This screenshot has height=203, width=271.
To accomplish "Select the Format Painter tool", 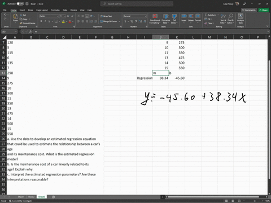I will tap(28, 23).
